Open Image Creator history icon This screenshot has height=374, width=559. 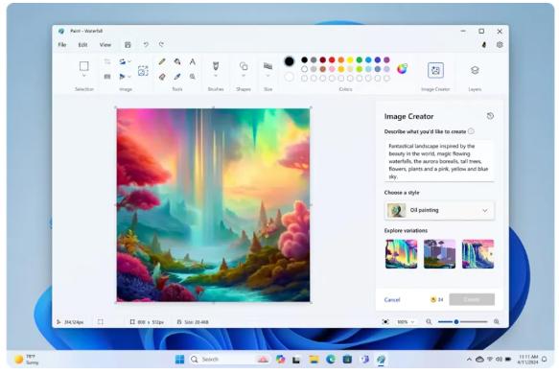[490, 116]
